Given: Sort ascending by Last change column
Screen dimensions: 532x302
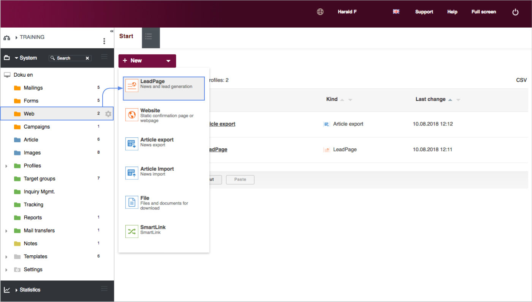Looking at the screenshot, I should click(450, 99).
